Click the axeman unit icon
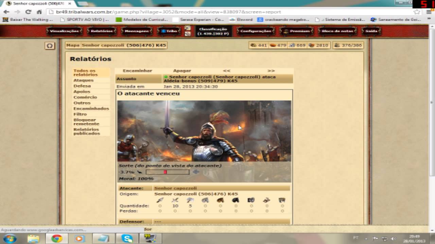Image resolution: width=435 pixels, height=244 pixels. tap(190, 200)
